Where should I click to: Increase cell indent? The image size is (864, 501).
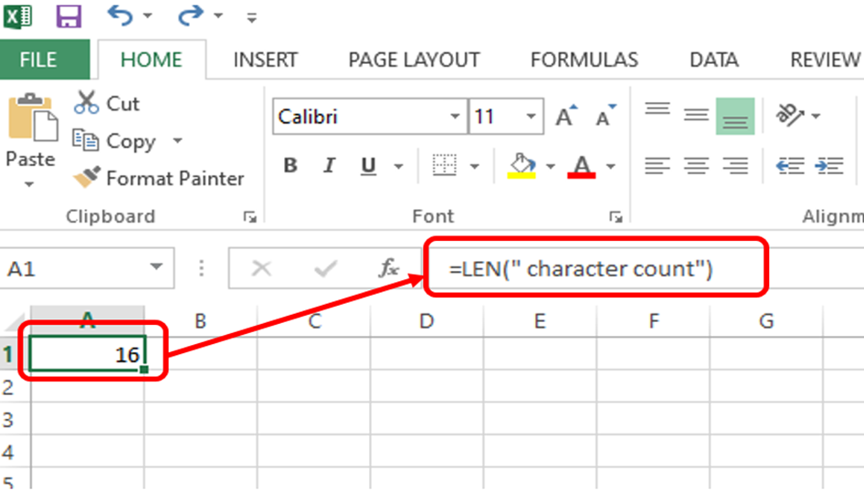828,165
